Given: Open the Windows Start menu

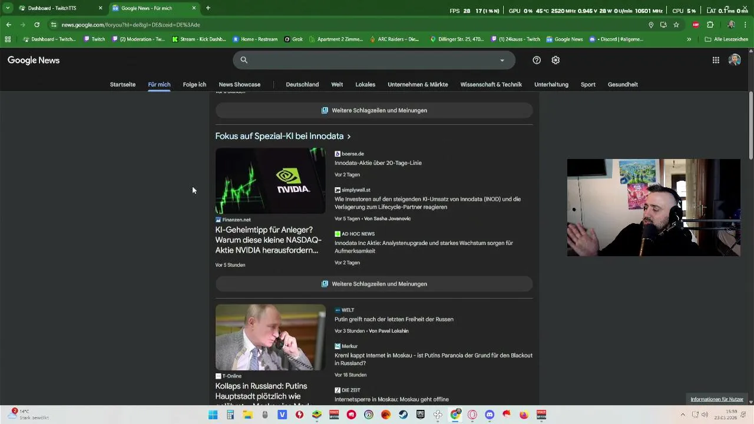Looking at the screenshot, I should click(x=213, y=415).
